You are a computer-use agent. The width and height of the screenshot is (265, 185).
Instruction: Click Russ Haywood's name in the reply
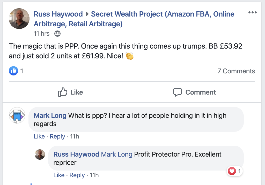[x=76, y=155]
